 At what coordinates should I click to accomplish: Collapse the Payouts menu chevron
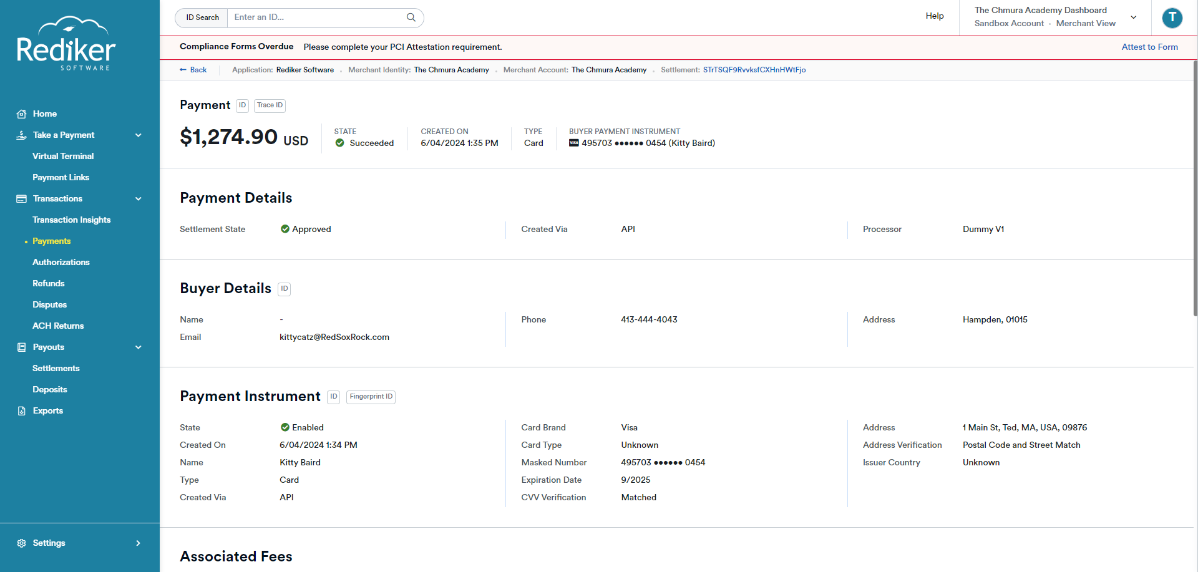coord(139,347)
